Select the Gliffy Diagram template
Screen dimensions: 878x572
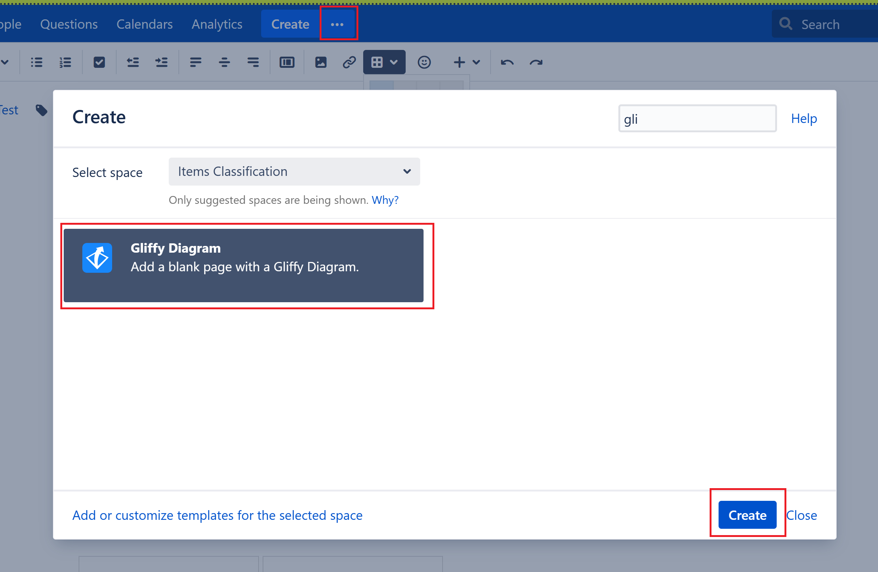[244, 265]
